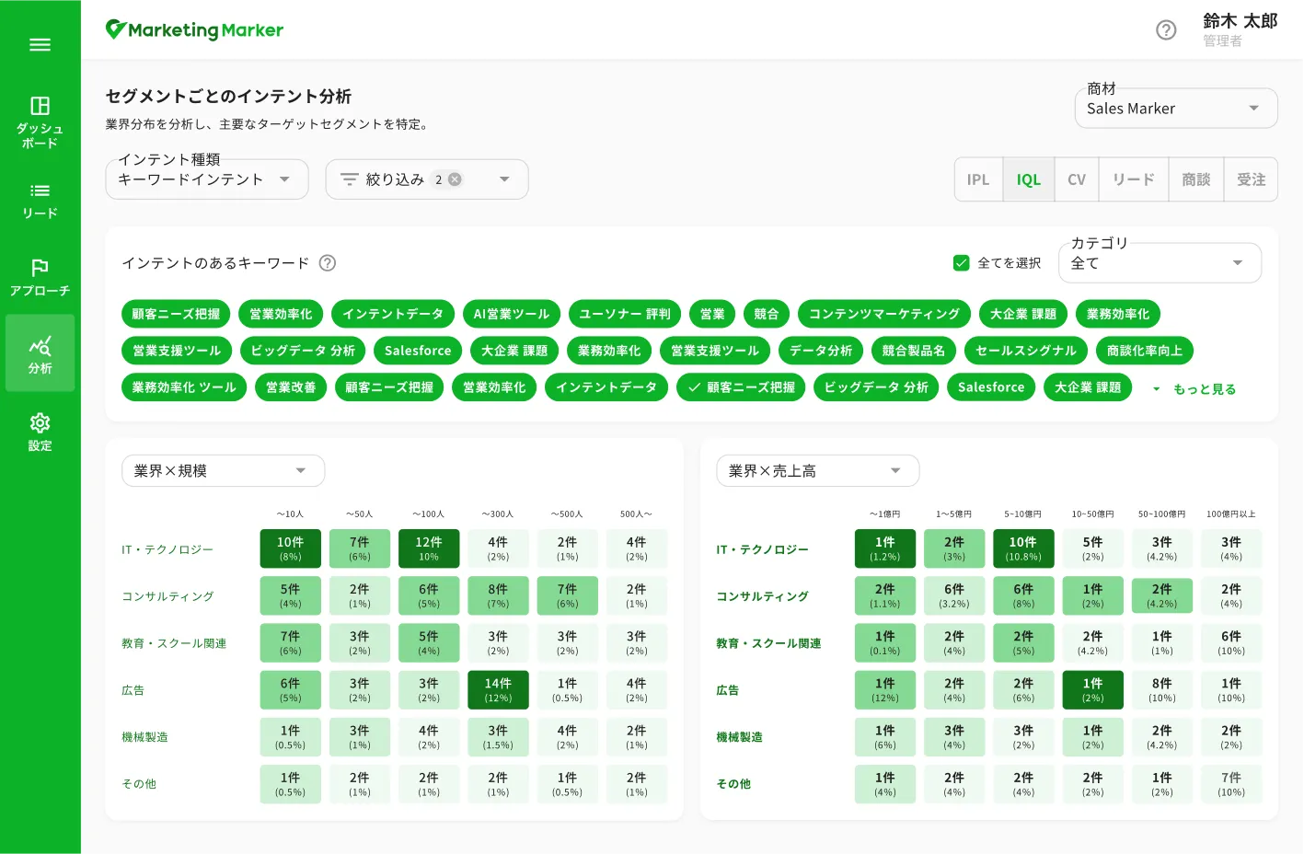Clear the 絞り込み filter count badge
The width and height of the screenshot is (1304, 854).
point(455,179)
